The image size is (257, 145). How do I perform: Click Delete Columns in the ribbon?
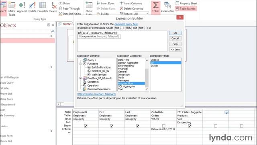[x=131, y=8]
